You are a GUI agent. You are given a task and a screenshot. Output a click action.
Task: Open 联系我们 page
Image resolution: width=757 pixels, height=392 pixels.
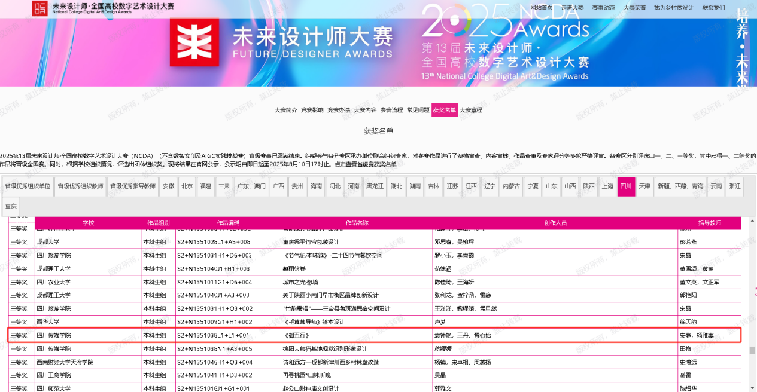pos(713,8)
